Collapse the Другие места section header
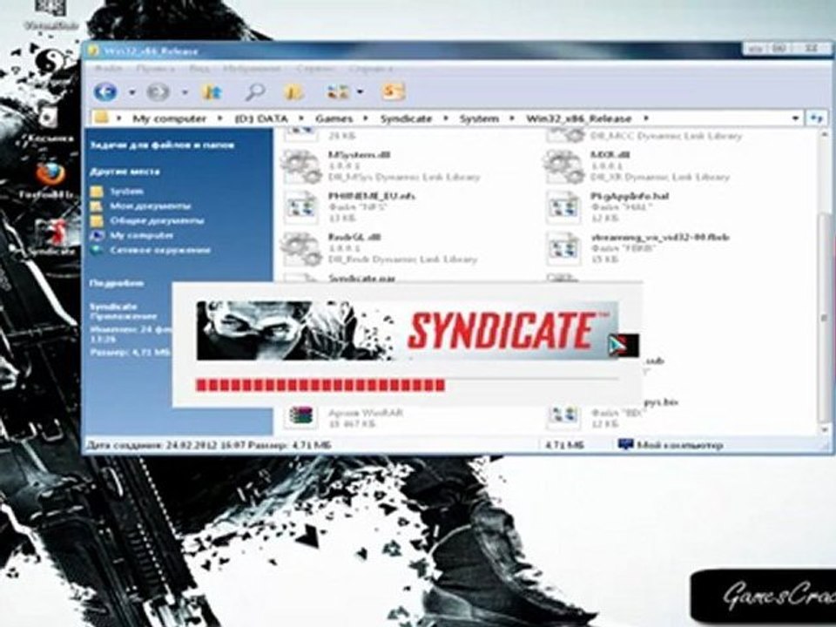The width and height of the screenshot is (836, 627). point(125,172)
